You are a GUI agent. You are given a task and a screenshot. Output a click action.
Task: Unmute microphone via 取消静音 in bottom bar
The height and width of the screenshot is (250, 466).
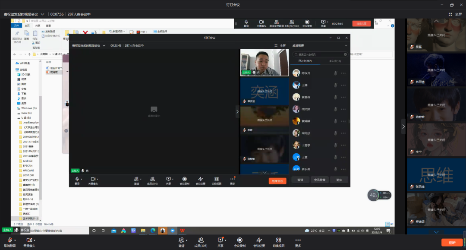[x=9, y=241]
